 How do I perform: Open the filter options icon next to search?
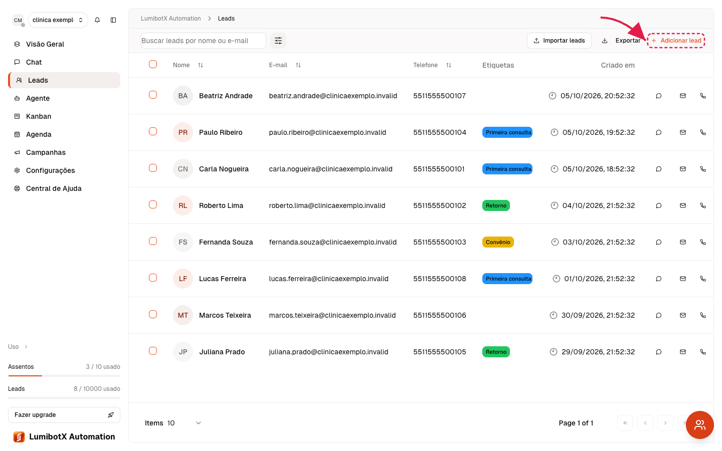[278, 41]
